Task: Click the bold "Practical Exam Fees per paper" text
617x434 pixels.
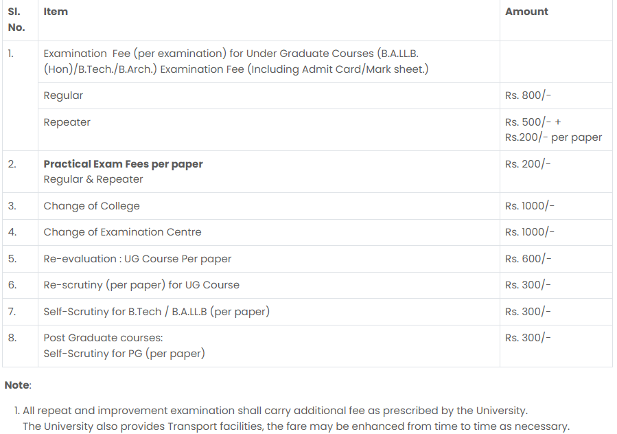Action: pos(123,164)
